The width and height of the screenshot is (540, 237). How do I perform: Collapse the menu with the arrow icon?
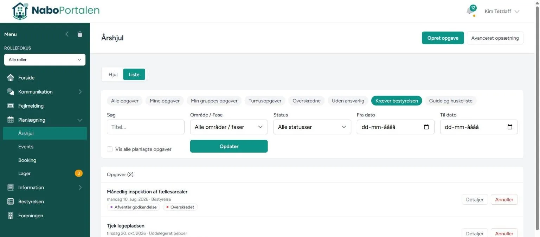(67, 34)
